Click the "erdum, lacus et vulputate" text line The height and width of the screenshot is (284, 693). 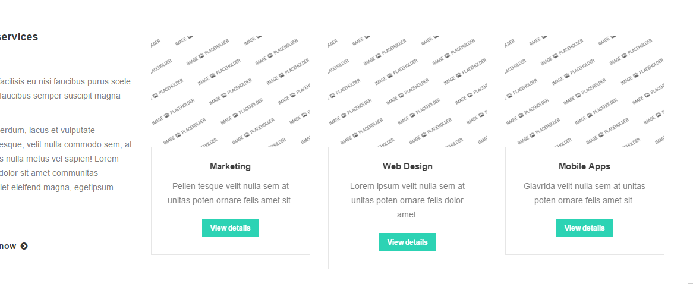(48, 130)
